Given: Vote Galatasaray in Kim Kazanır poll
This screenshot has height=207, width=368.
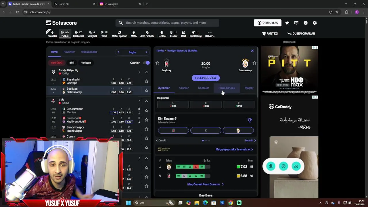Looking at the screenshot, I should pos(238,131).
